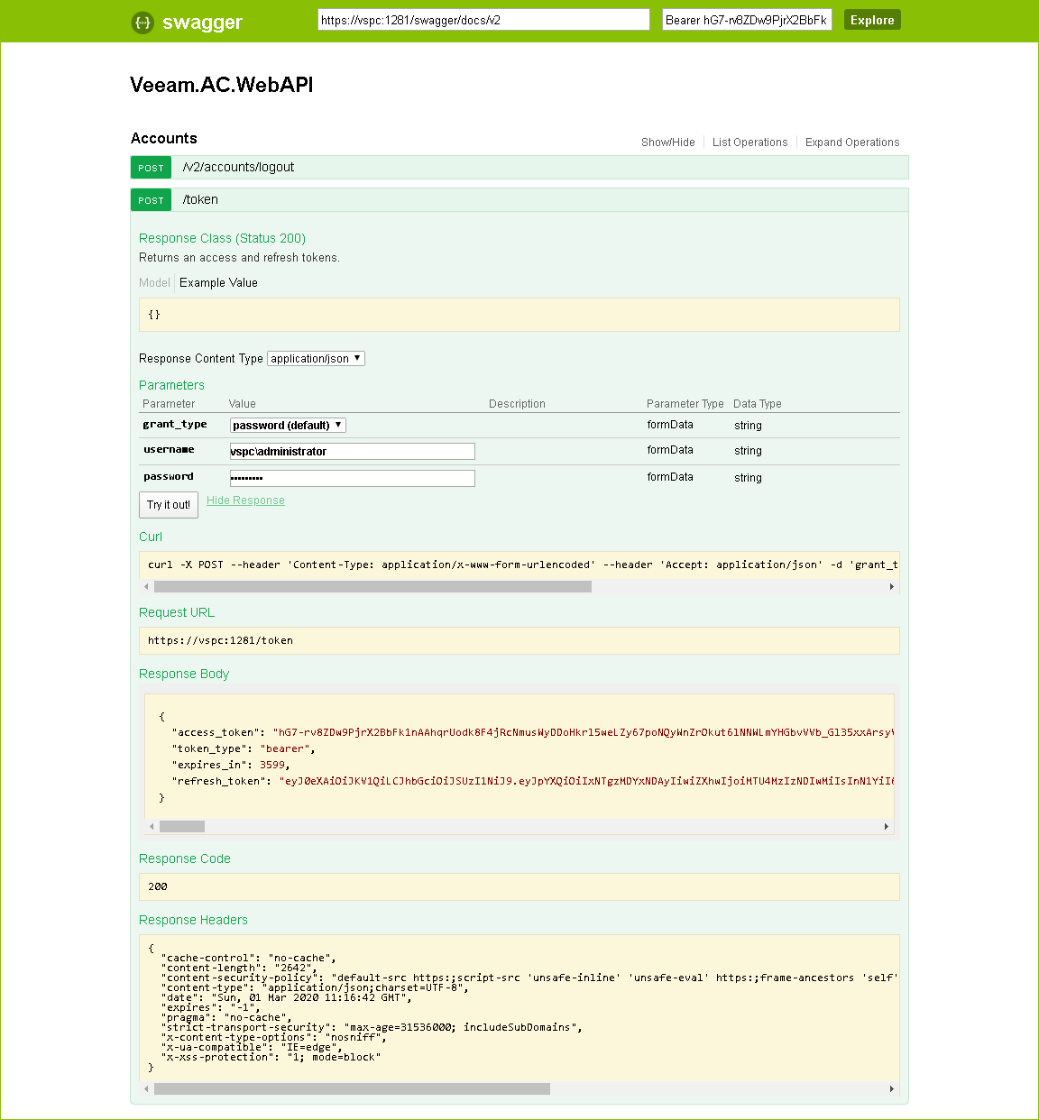Open the grant_type dropdown
1039x1120 pixels.
coord(288,425)
